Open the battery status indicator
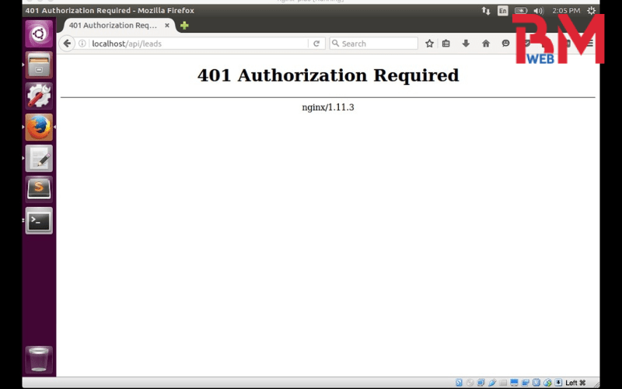This screenshot has height=389, width=622. point(521,11)
